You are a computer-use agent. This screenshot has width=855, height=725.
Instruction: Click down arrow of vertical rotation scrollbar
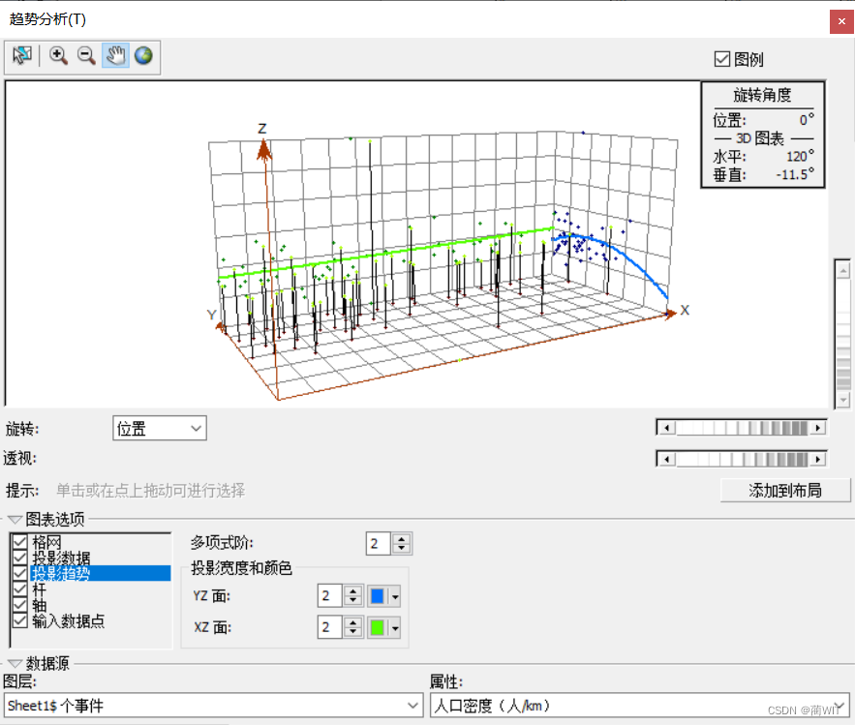pos(843,400)
